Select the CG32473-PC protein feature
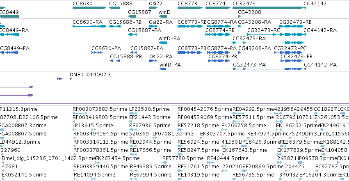The image size is (349, 181). click(x=288, y=53)
